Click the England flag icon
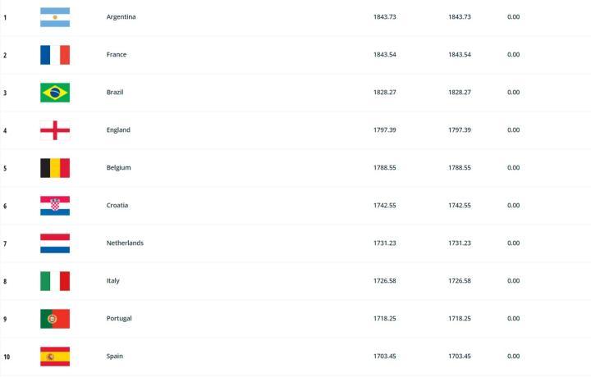This screenshot has height=377, width=591. [55, 130]
